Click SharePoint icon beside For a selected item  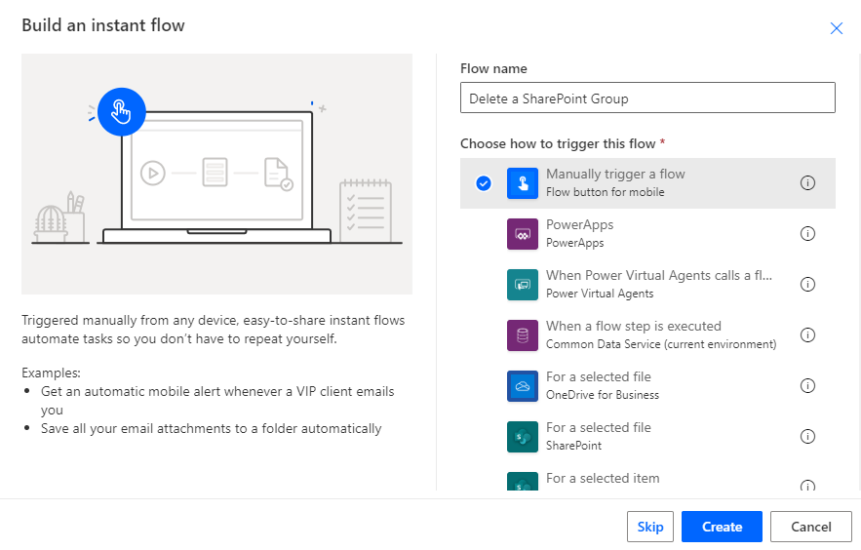[523, 482]
